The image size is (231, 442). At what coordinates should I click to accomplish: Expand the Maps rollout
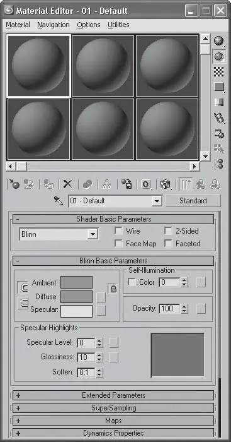(113, 421)
